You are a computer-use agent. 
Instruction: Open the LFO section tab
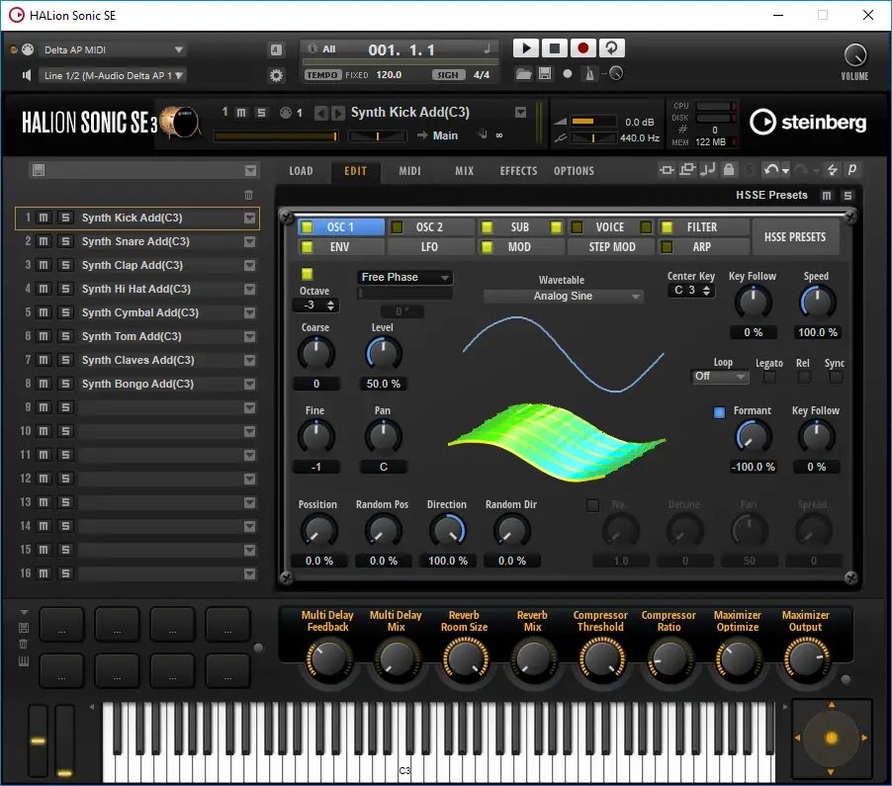(429, 247)
